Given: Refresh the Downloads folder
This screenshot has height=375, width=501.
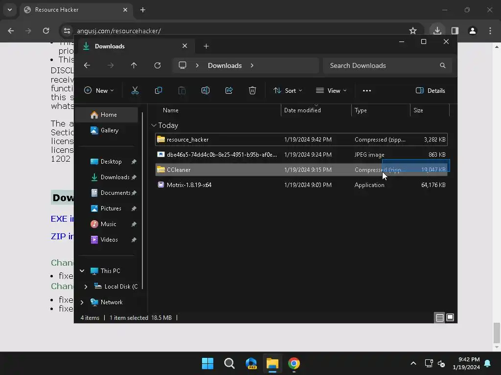Looking at the screenshot, I should pos(158,65).
